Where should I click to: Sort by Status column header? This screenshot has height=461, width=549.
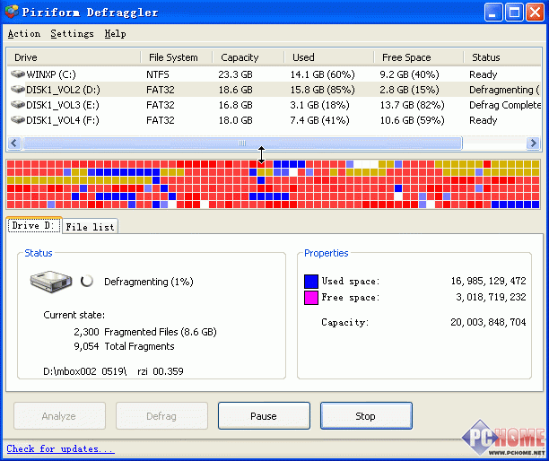[502, 57]
